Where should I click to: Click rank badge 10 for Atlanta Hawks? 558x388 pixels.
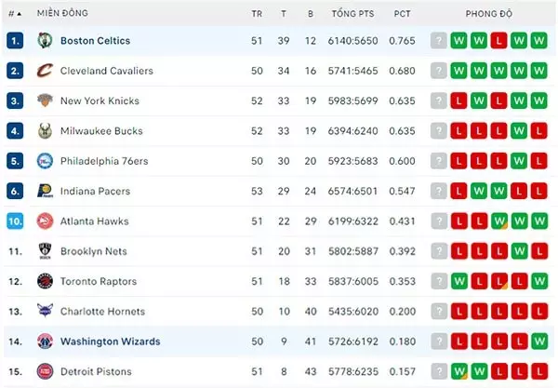(x=15, y=221)
